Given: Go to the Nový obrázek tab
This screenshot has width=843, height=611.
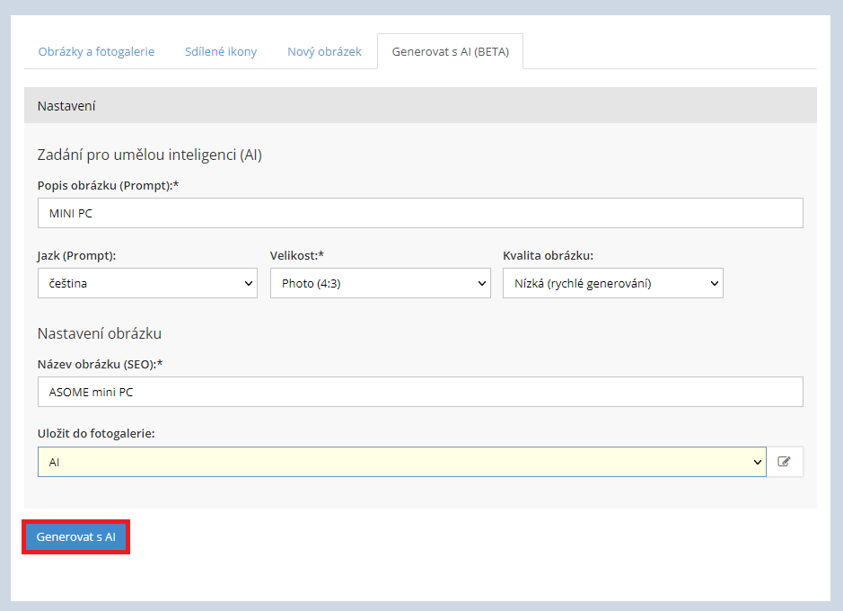Looking at the screenshot, I should pyautogui.click(x=324, y=52).
